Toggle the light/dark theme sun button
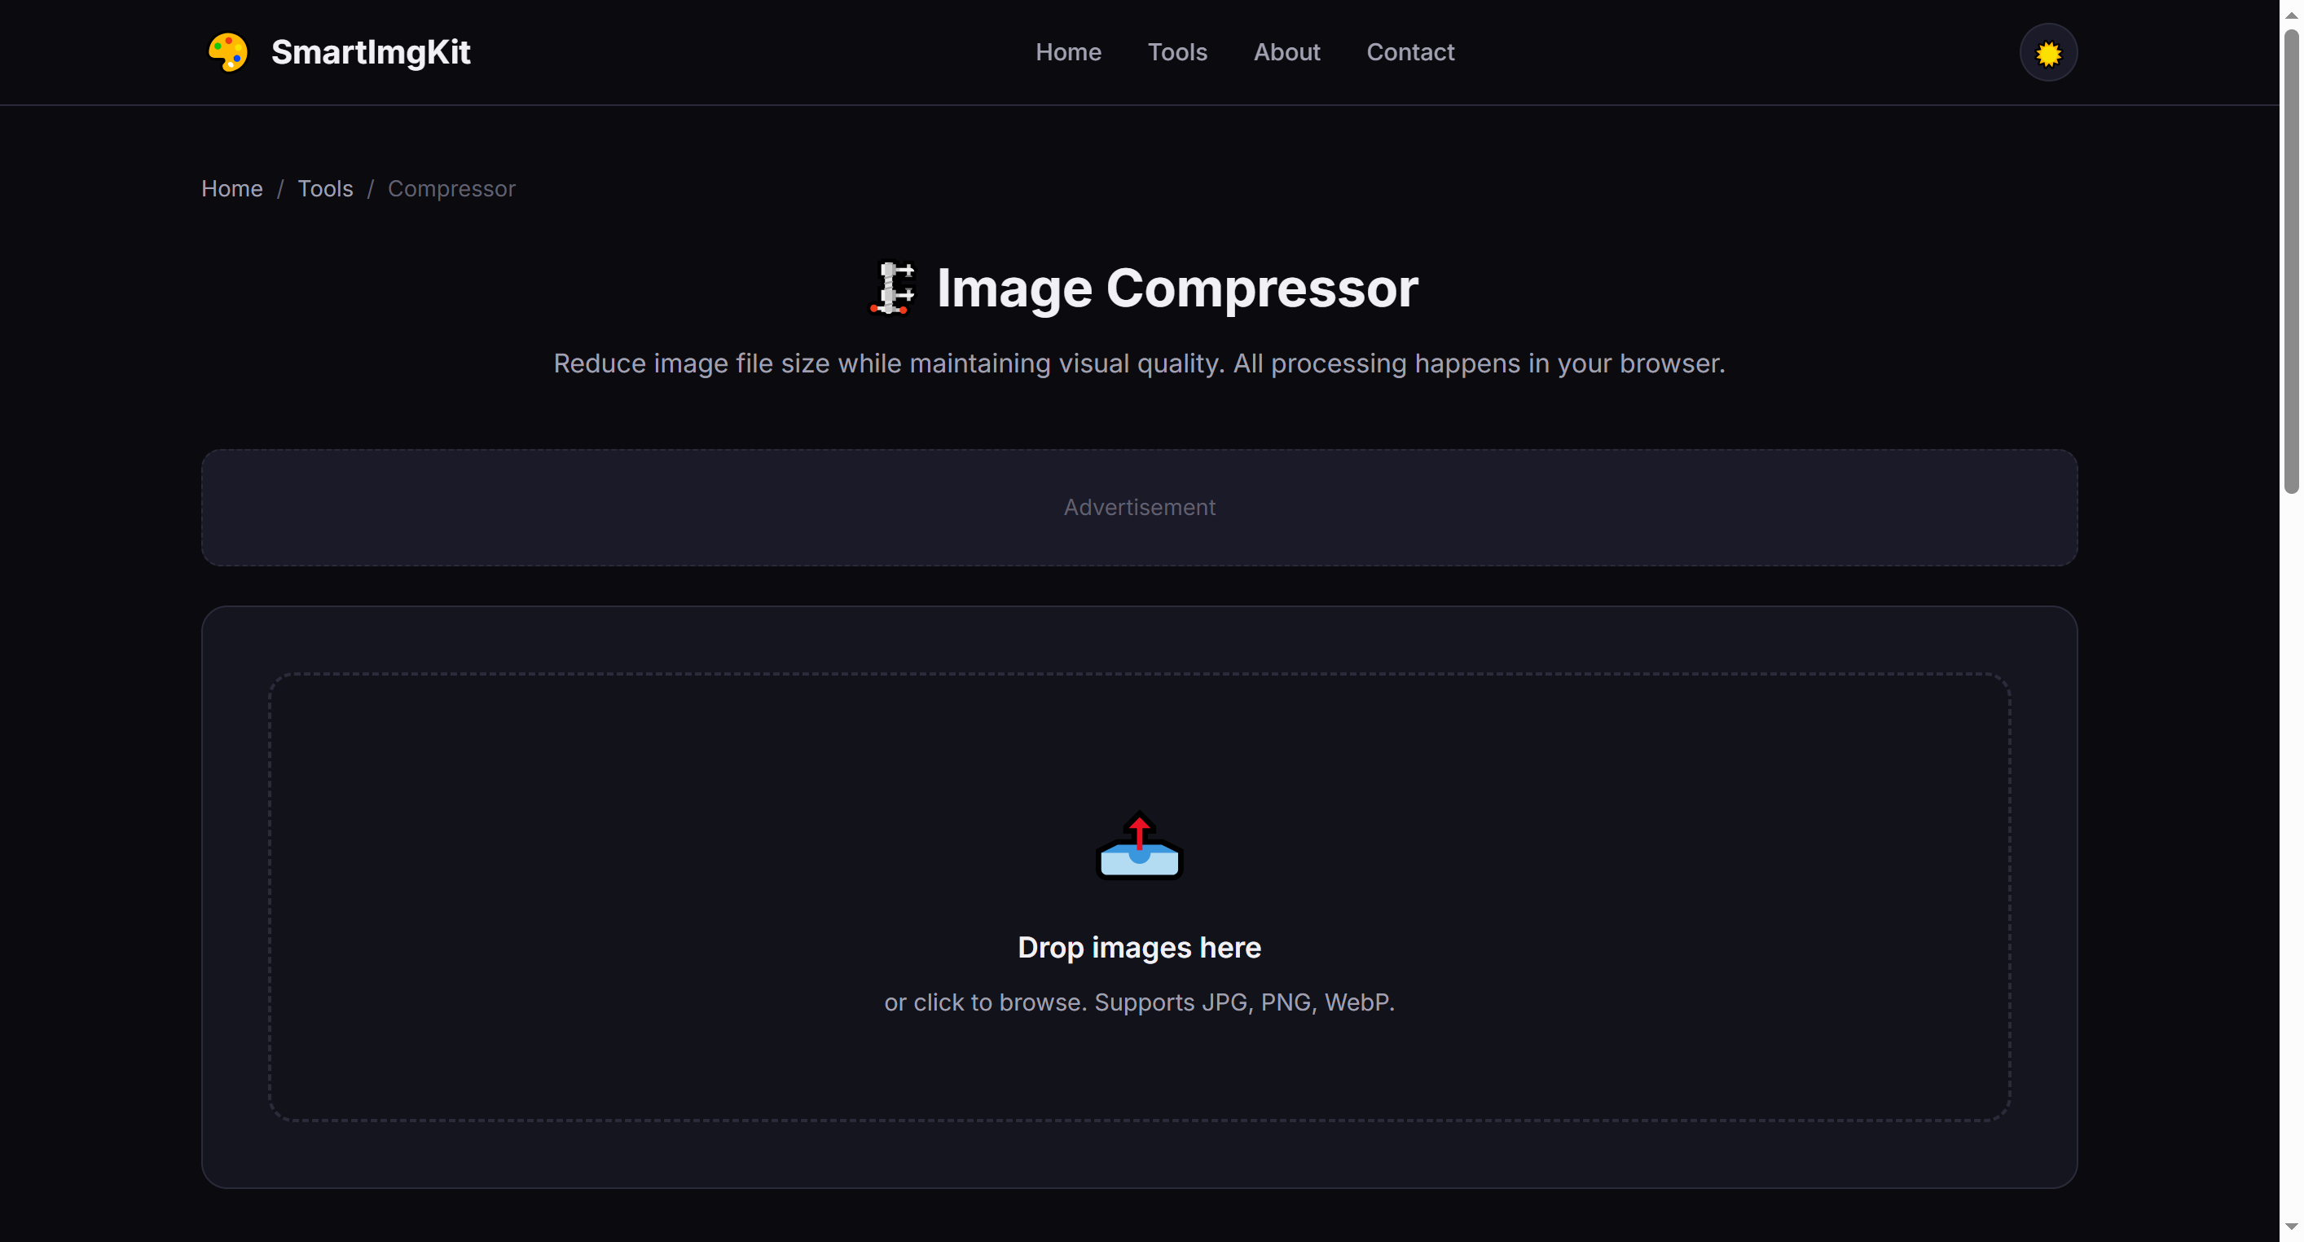Image resolution: width=2304 pixels, height=1242 pixels. click(2047, 53)
